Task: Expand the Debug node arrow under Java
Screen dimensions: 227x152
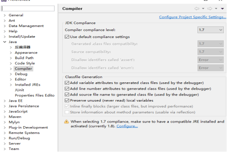Action: tap(11, 74)
